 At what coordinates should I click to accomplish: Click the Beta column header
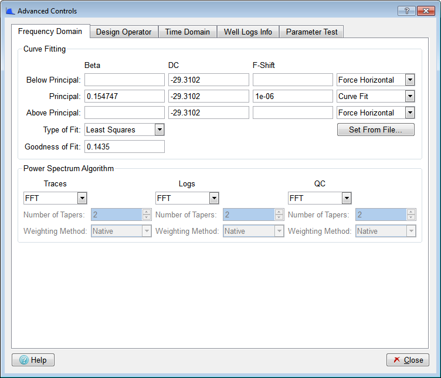(92, 65)
